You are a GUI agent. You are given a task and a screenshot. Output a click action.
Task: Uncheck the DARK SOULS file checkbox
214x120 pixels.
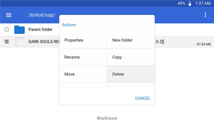pos(7,42)
